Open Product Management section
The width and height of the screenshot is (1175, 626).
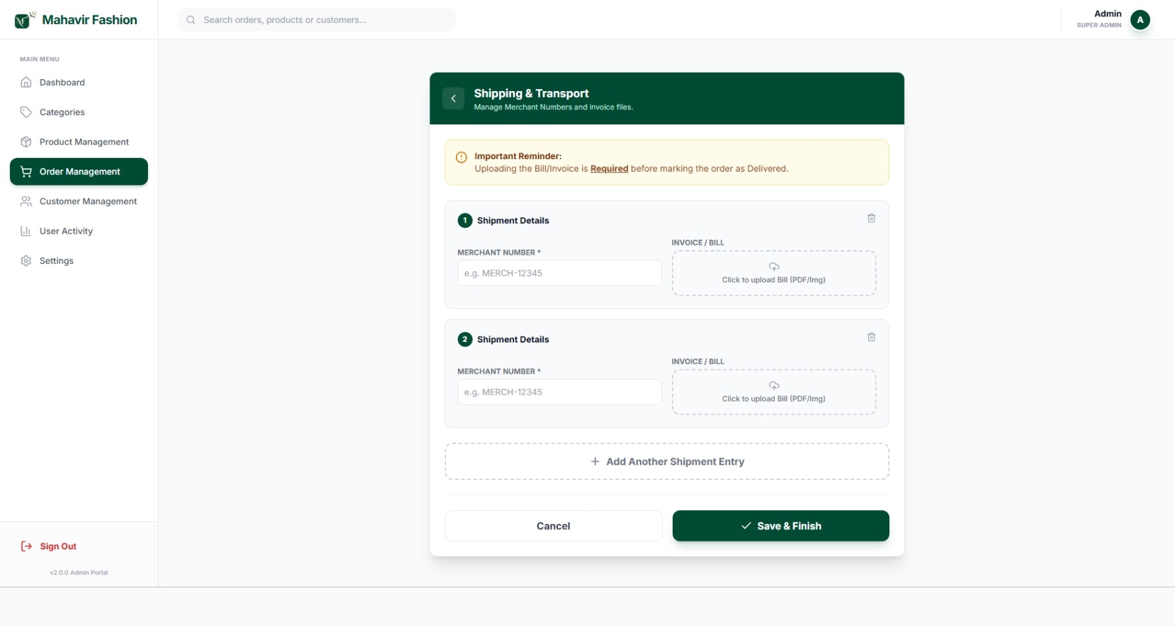point(84,142)
